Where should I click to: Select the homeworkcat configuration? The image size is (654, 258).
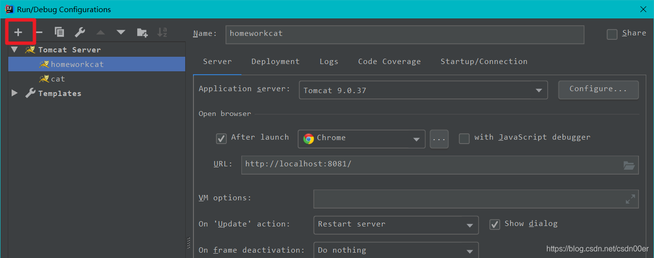pos(97,64)
